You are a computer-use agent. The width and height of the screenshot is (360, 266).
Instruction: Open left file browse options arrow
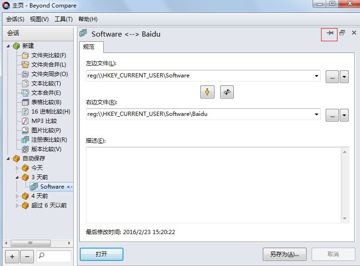(344, 76)
